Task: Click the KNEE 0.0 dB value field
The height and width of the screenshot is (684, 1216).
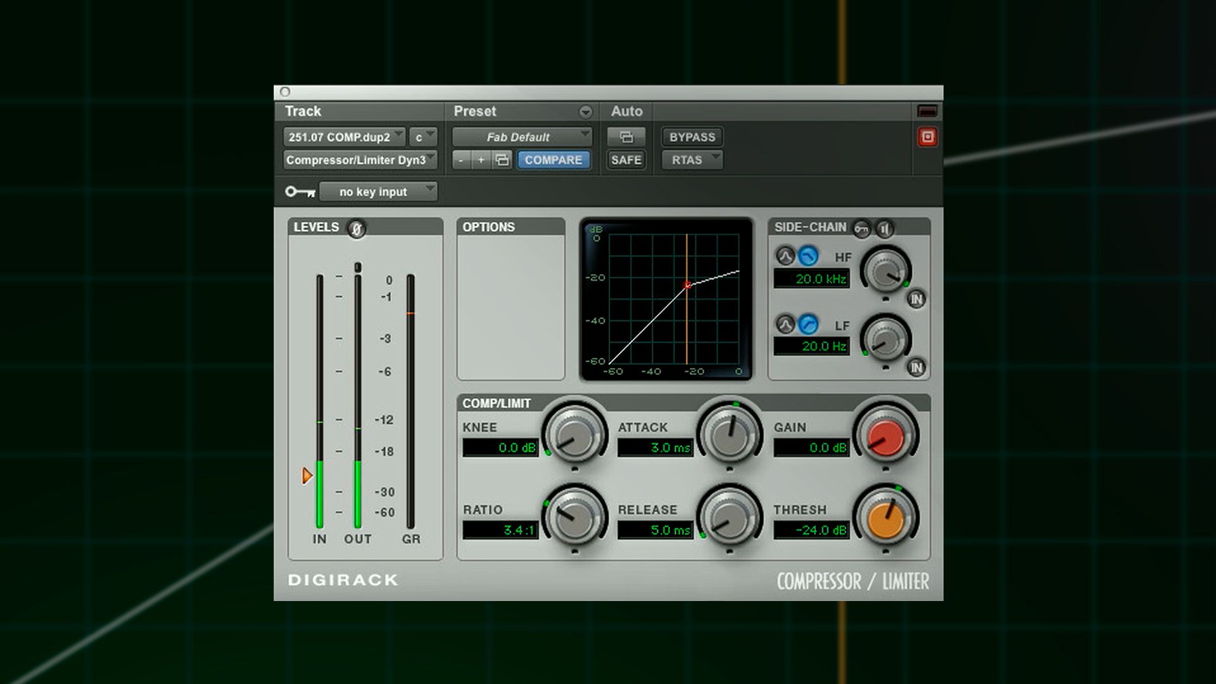Action: [x=500, y=448]
